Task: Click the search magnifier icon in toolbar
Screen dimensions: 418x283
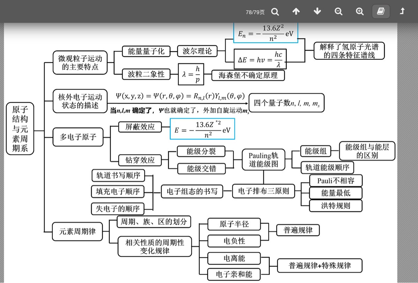Action: [x=275, y=12]
